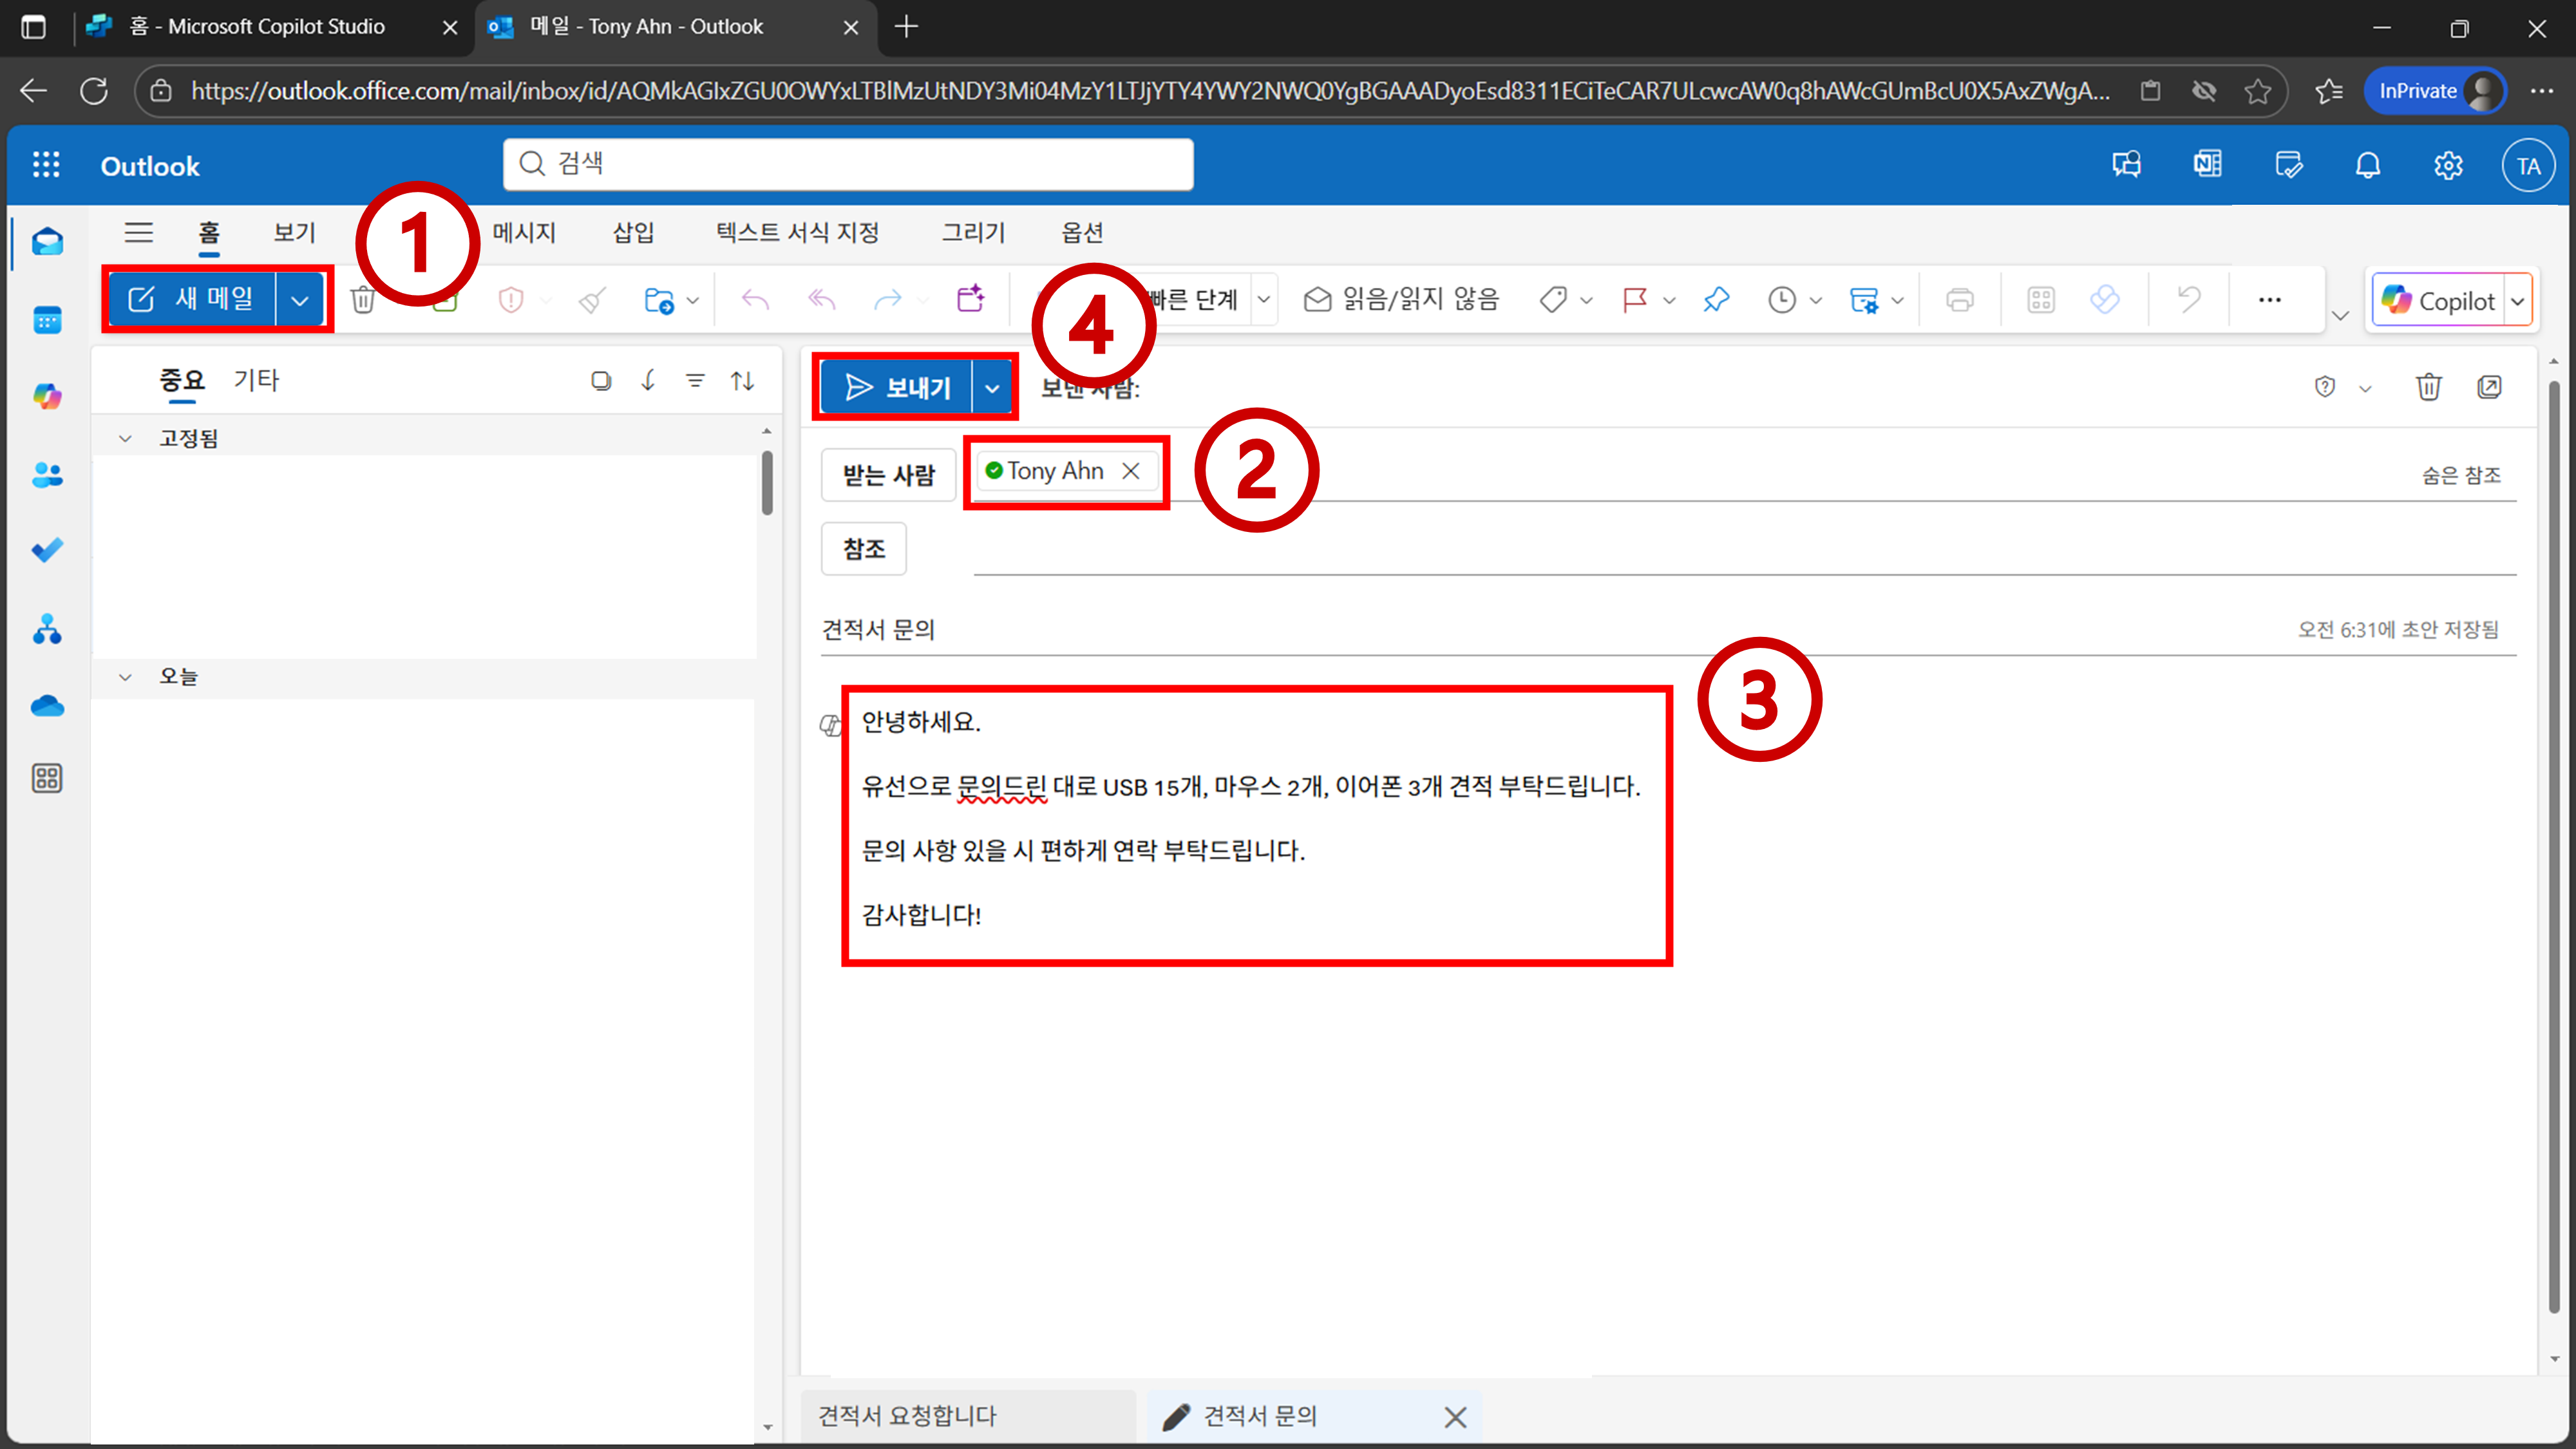Click the 검색 search box
The height and width of the screenshot is (1449, 2576).
coord(848,164)
